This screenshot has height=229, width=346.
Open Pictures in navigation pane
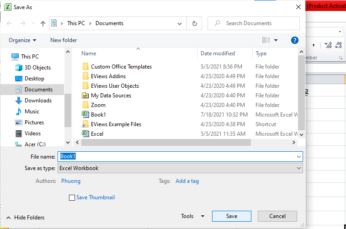tap(34, 122)
